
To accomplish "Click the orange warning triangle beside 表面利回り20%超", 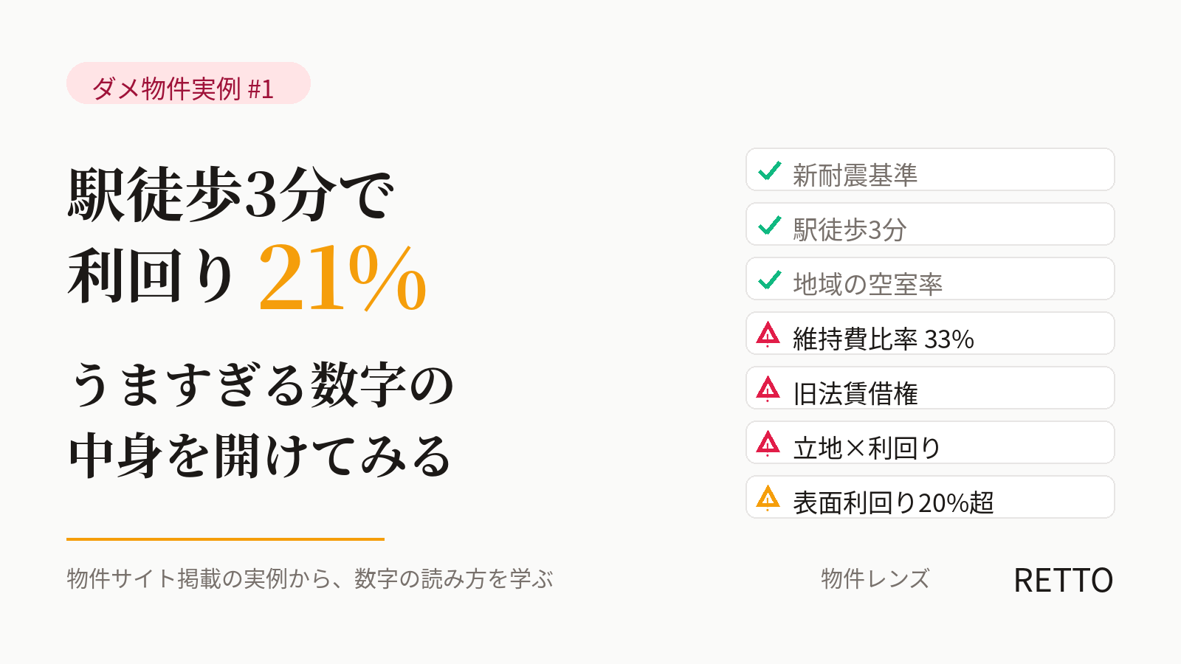I will pos(768,498).
